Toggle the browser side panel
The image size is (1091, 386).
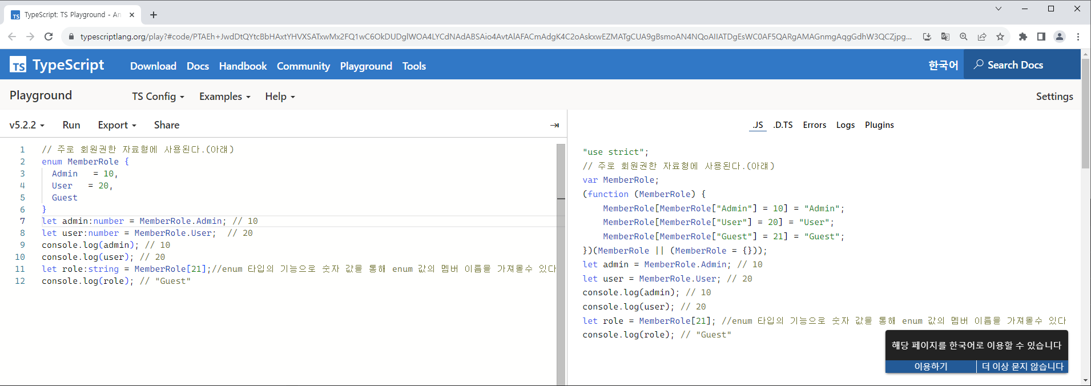(x=1041, y=37)
